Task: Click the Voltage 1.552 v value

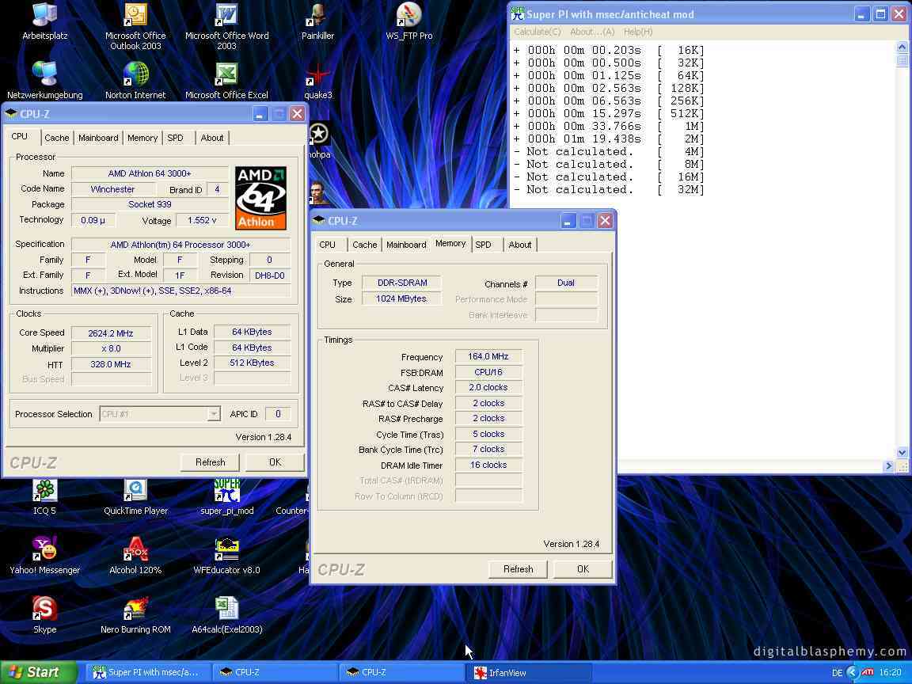Action: click(201, 220)
